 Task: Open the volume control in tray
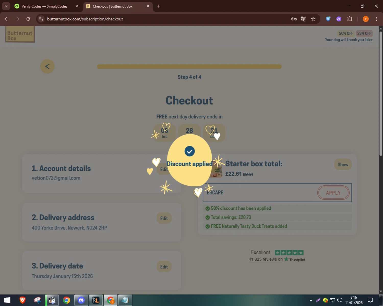click(x=340, y=300)
